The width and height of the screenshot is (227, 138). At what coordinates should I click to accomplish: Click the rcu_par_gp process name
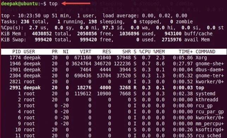coord(210,112)
